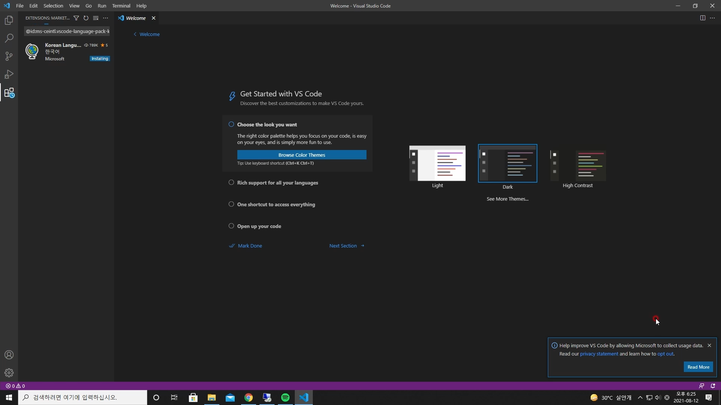Open editor More Actions ellipsis menu
Screen dimensions: 721x405
point(712,18)
